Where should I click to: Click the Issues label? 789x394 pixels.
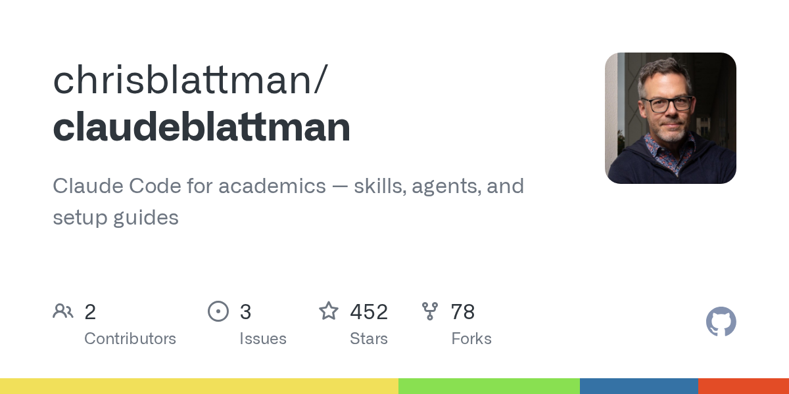pyautogui.click(x=263, y=339)
